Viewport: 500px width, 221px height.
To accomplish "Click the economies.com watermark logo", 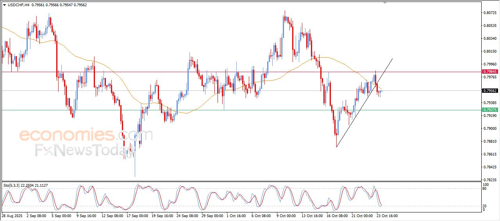I will pyautogui.click(x=85, y=135).
